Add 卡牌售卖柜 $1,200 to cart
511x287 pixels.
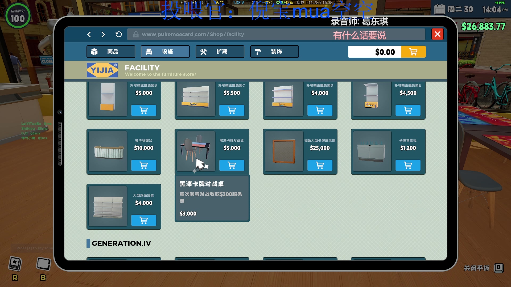408,165
